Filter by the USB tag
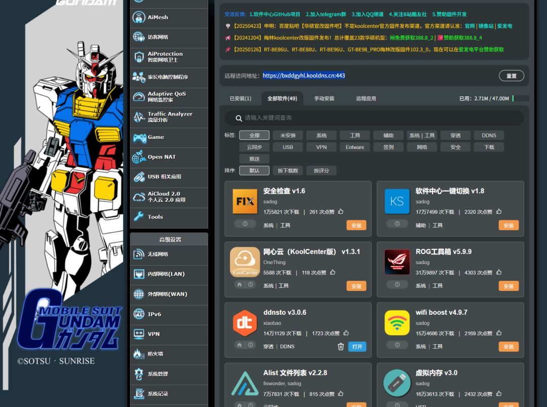Image resolution: width=547 pixels, height=407 pixels. tap(288, 147)
